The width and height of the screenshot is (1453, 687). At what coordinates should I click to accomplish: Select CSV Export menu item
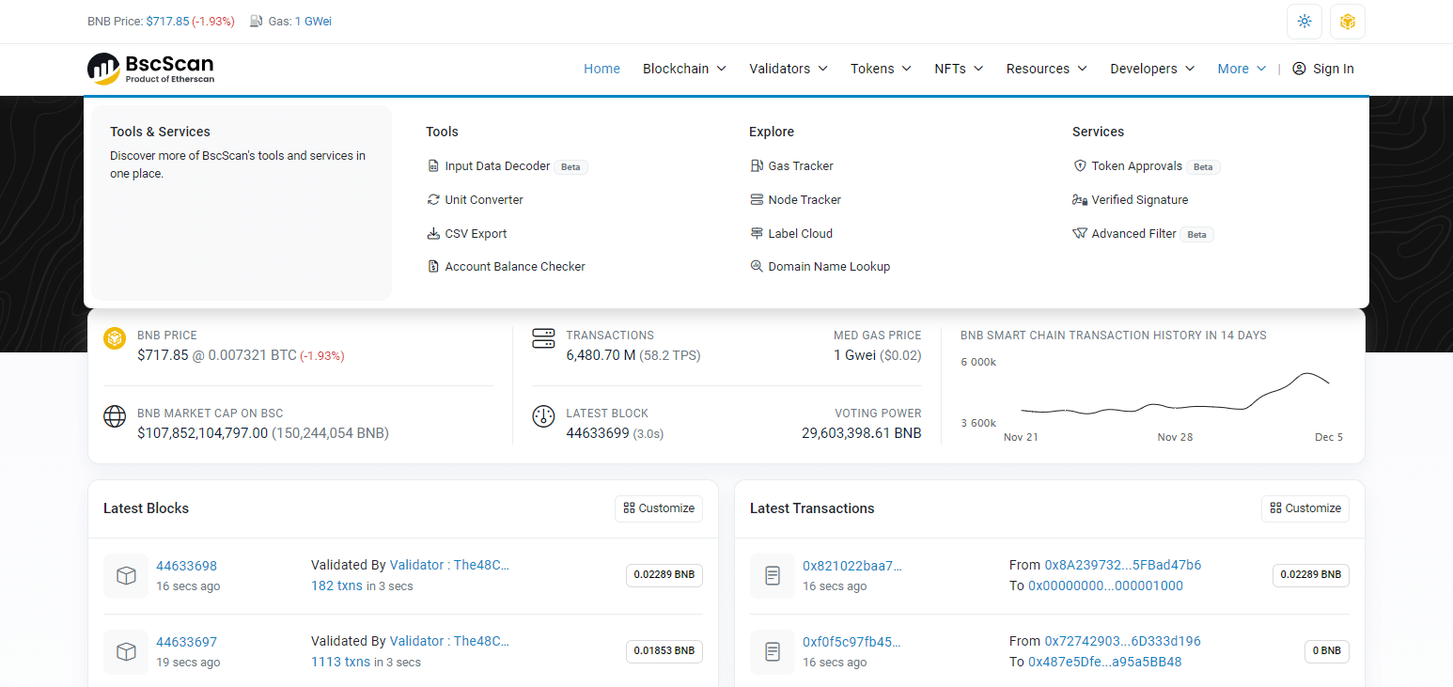[x=476, y=234]
